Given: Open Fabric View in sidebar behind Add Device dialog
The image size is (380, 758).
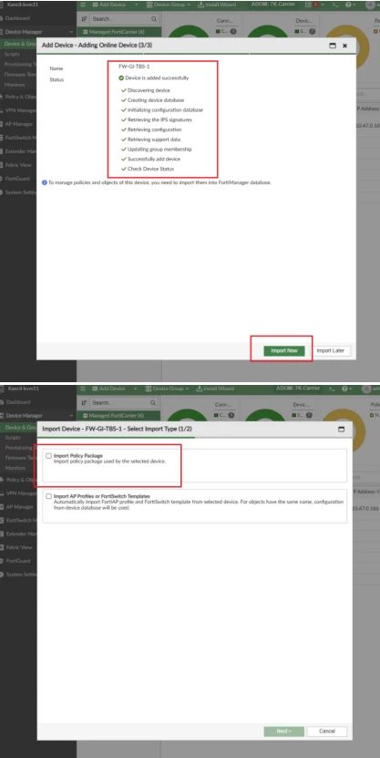Looking at the screenshot, I should [19, 165].
